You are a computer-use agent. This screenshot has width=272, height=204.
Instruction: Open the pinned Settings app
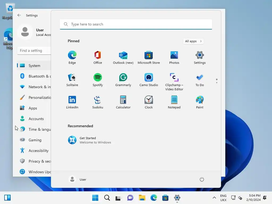200,58
